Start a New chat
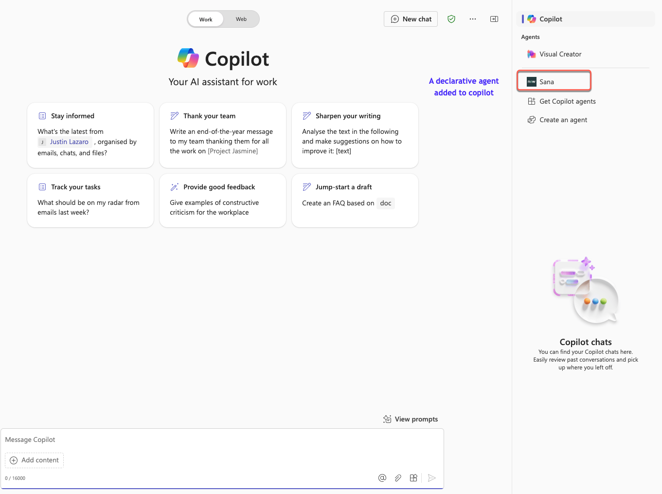The width and height of the screenshot is (662, 494). (x=411, y=19)
